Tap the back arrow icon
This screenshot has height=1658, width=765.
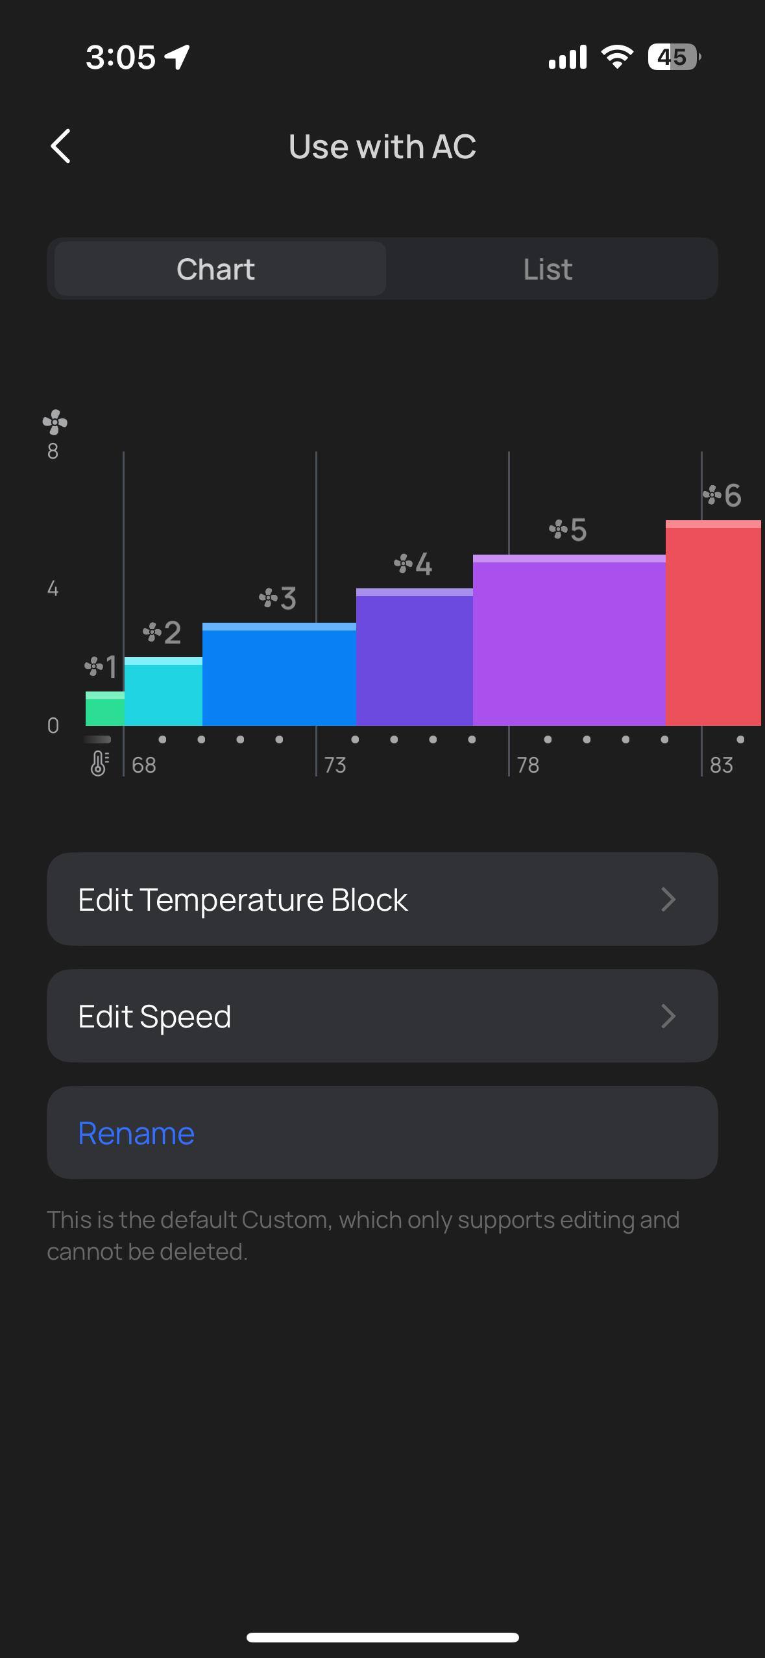(x=61, y=146)
